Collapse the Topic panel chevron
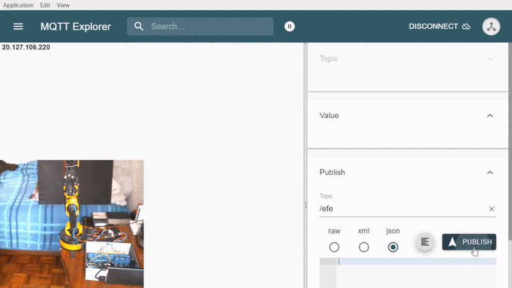Screen dimensions: 512x288 (x=490, y=59)
